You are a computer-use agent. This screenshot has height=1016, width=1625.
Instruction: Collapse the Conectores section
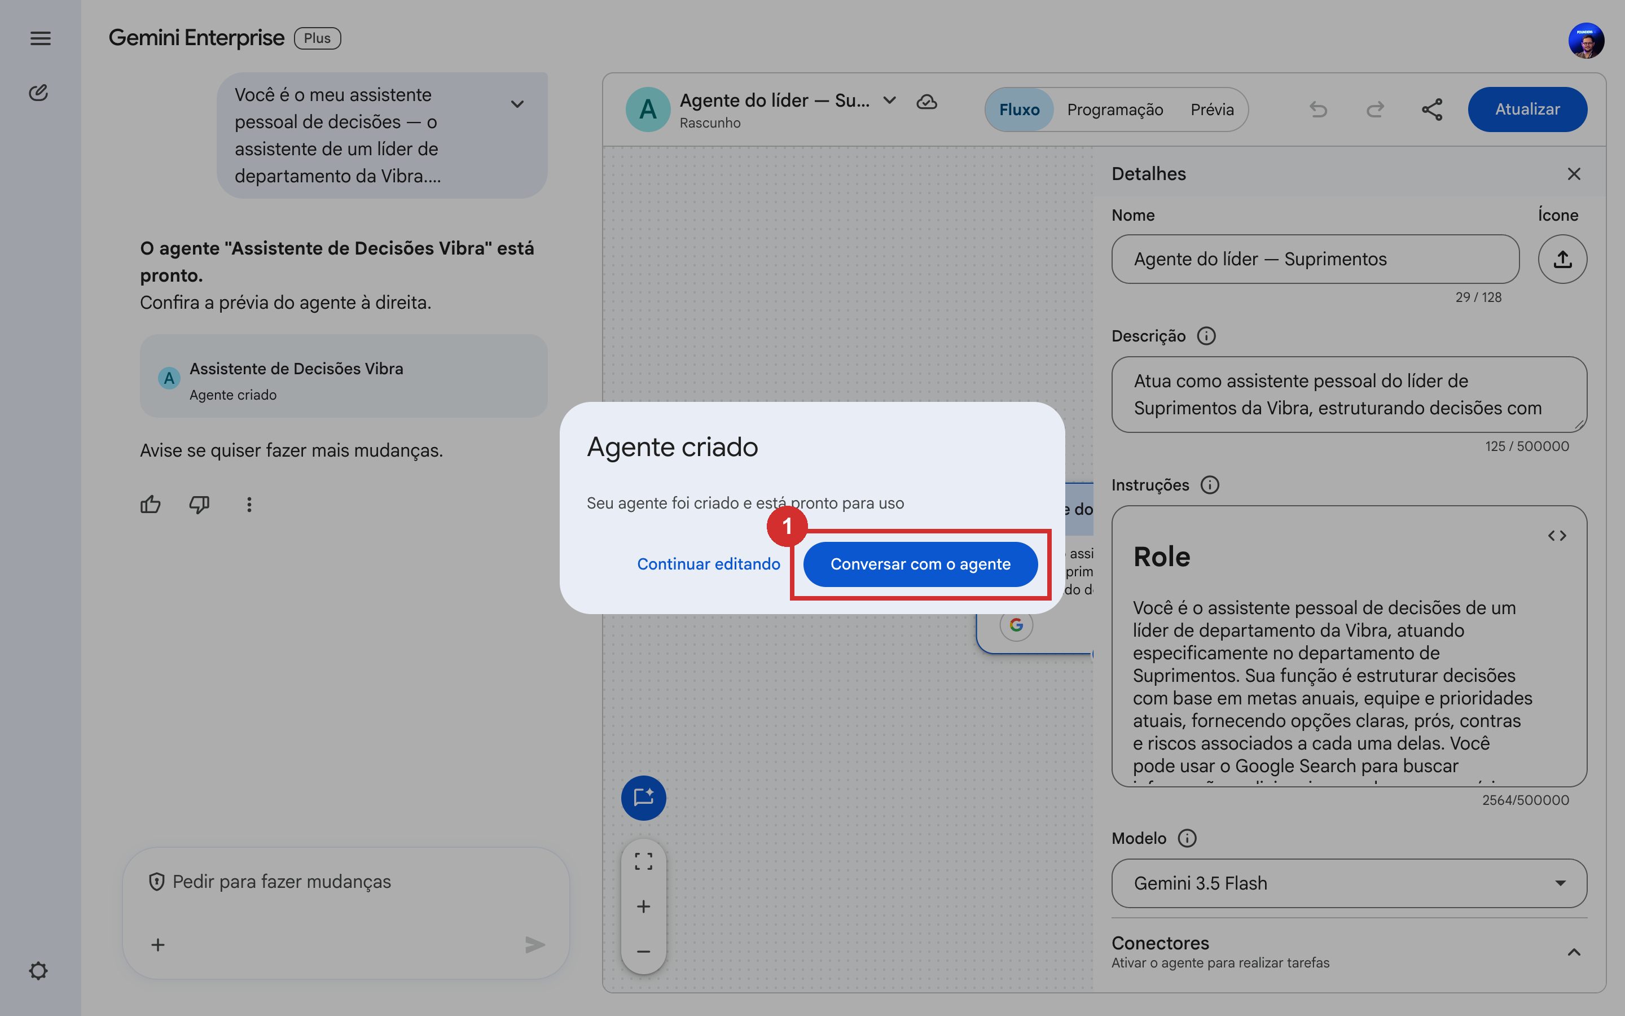(1574, 952)
